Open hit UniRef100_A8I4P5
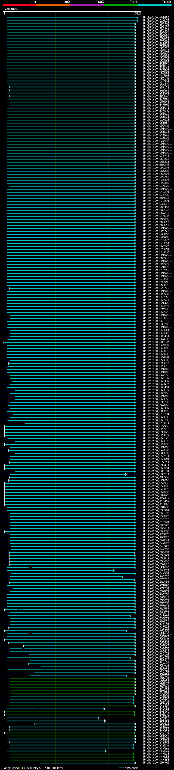 coord(156,18)
